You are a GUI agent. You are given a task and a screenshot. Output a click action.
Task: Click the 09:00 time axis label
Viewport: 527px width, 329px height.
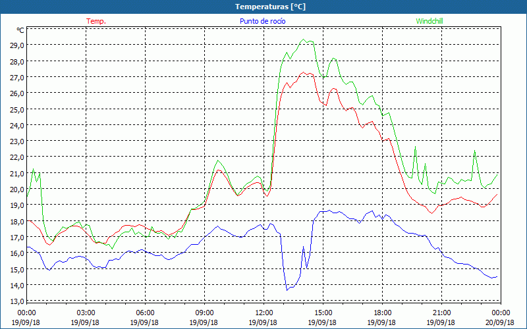(x=204, y=313)
